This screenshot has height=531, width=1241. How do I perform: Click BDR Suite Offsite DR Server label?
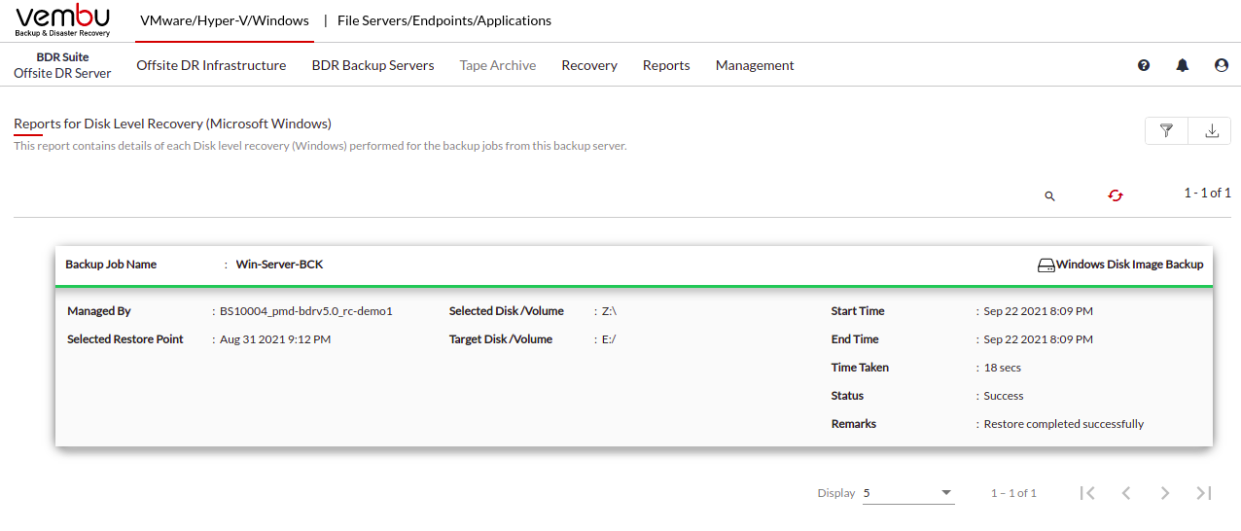click(x=62, y=65)
